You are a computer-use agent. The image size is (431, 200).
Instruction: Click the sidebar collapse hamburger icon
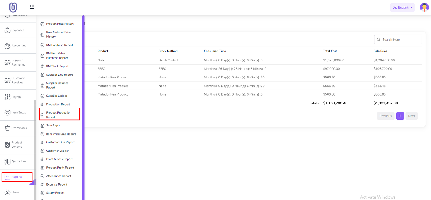click(x=32, y=7)
